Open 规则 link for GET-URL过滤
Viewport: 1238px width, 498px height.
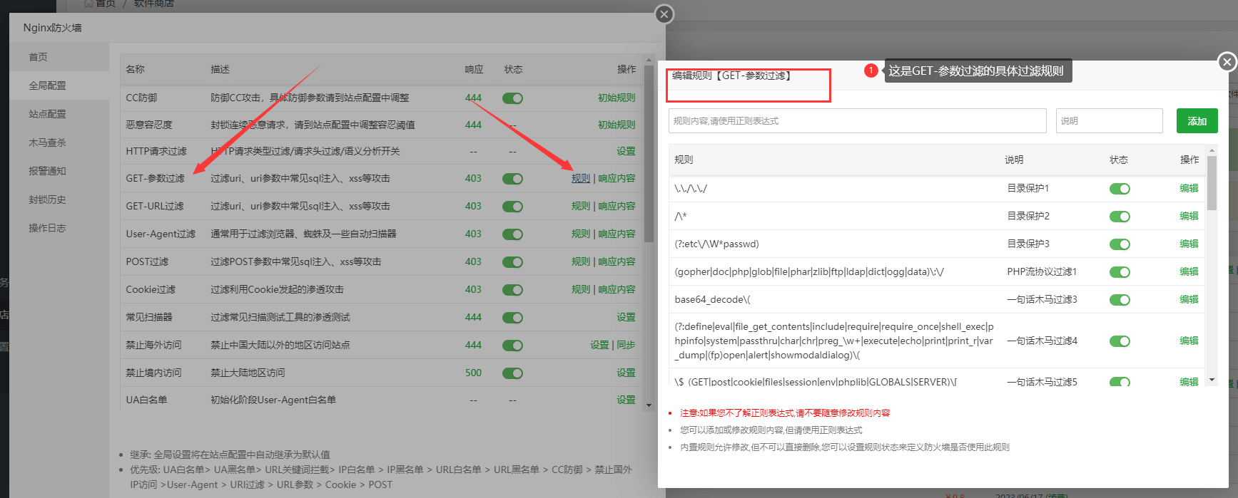(x=581, y=206)
